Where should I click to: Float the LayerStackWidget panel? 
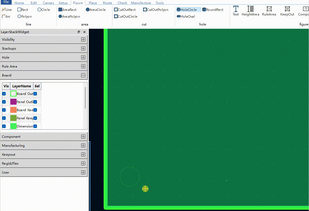tap(79, 32)
